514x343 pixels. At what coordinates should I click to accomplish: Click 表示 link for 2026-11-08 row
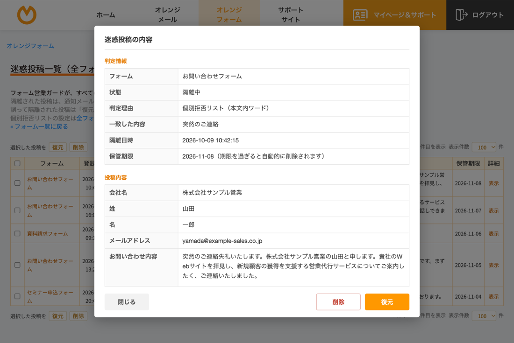click(x=494, y=183)
